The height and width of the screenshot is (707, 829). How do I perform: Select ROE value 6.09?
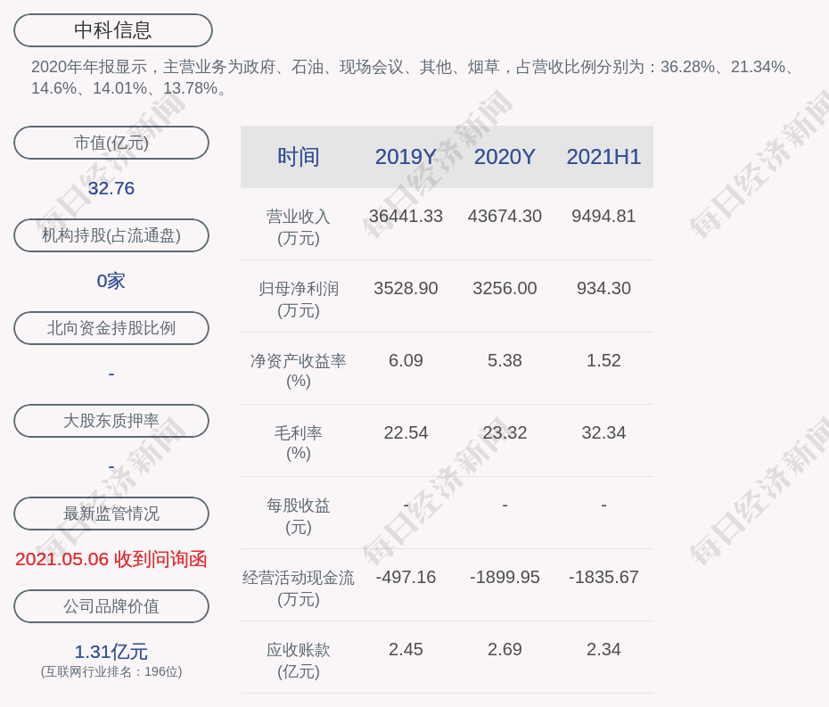(x=406, y=361)
